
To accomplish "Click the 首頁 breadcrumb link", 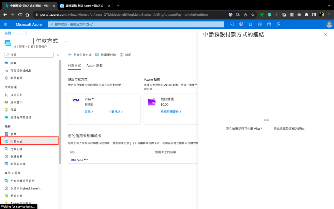I will point(8,33).
